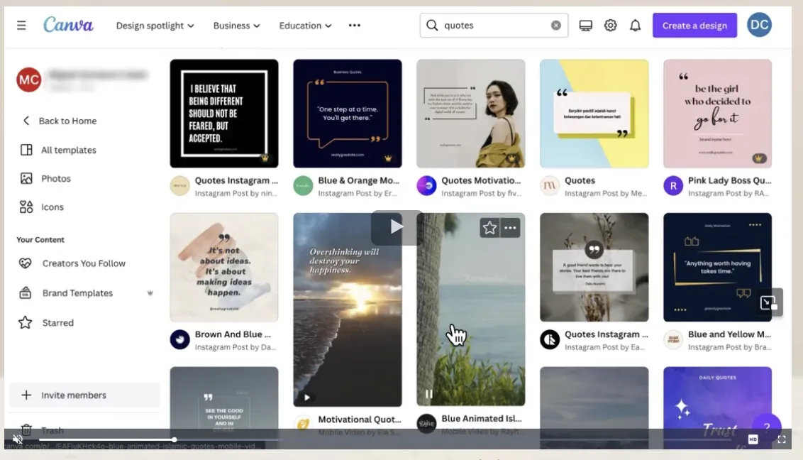
Task: Click the Pink Lady Boss Qu... title
Action: point(729,180)
